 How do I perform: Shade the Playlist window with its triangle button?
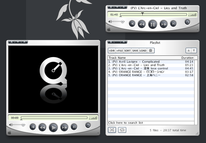(124, 42)
